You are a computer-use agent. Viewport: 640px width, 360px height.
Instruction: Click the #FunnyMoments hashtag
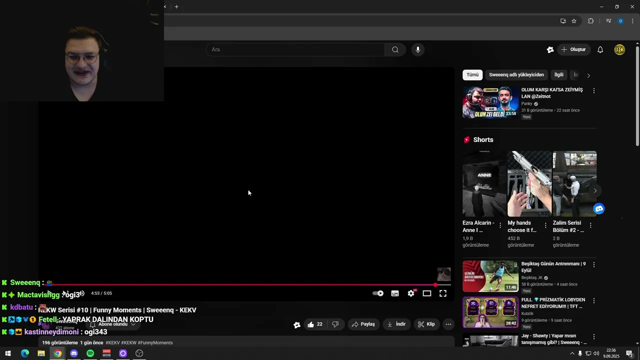click(x=155, y=343)
